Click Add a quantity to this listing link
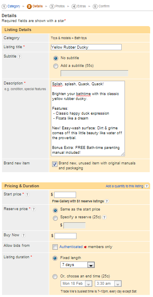The image size is (153, 297). [x=124, y=186]
